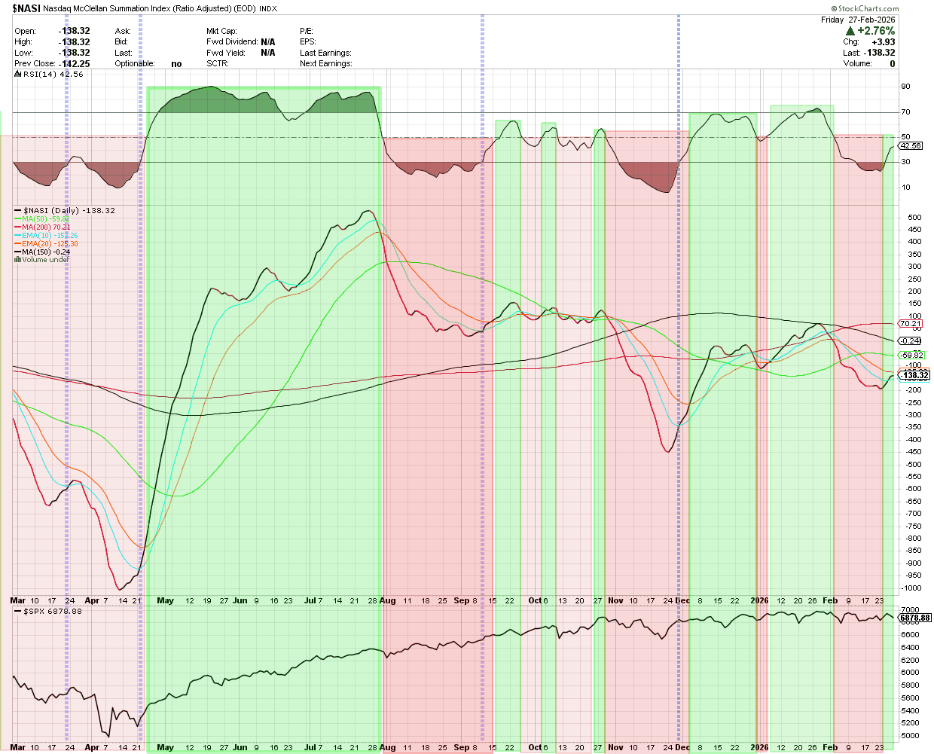Click the 90 label on the RSI axis
The height and width of the screenshot is (754, 934).
pyautogui.click(x=905, y=87)
